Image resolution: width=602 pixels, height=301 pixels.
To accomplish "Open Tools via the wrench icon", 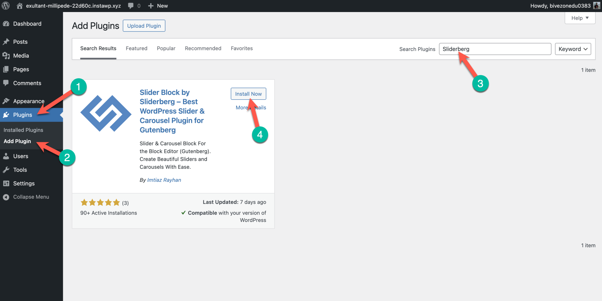I will tap(6, 170).
